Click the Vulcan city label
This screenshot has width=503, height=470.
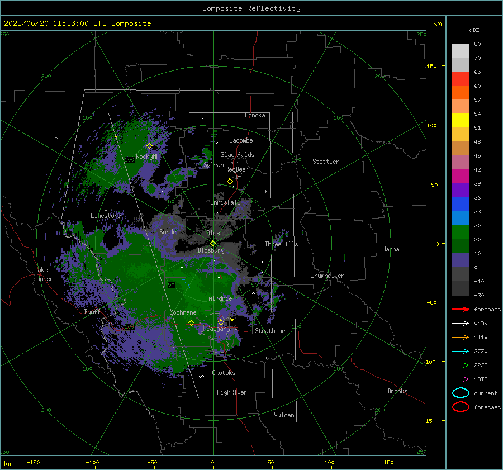click(x=284, y=415)
